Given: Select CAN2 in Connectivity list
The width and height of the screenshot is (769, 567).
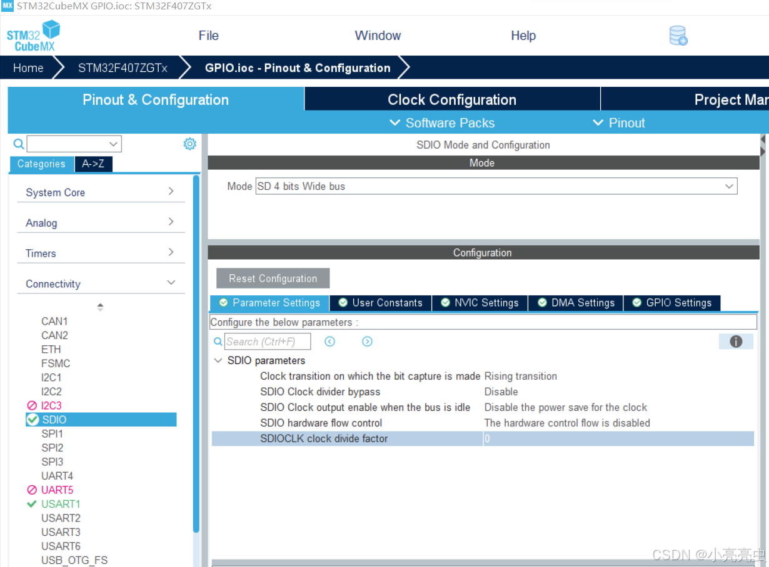Looking at the screenshot, I should (x=54, y=335).
